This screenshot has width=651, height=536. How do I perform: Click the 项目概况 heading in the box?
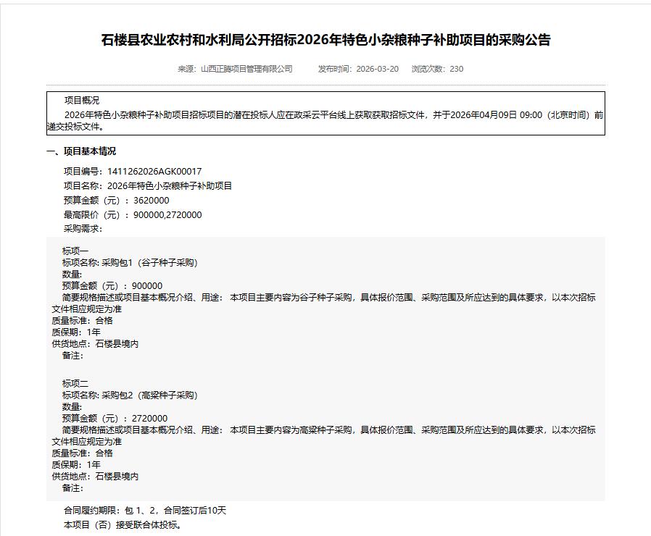pyautogui.click(x=82, y=101)
